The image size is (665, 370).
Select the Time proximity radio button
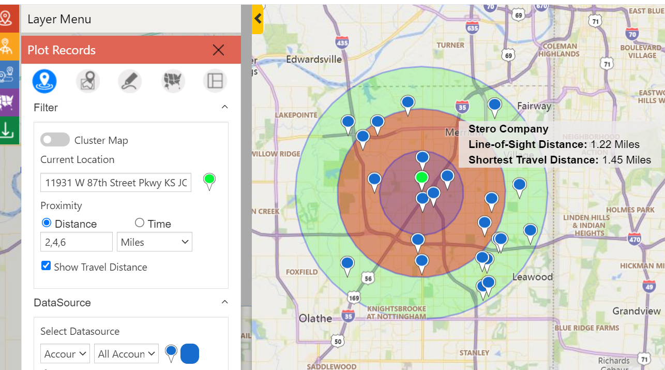(140, 223)
